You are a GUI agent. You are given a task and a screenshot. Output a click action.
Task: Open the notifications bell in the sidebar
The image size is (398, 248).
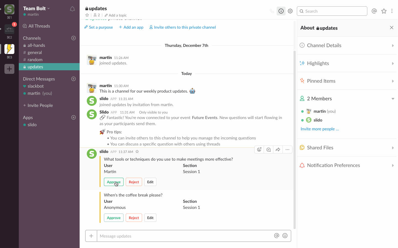coord(72,9)
